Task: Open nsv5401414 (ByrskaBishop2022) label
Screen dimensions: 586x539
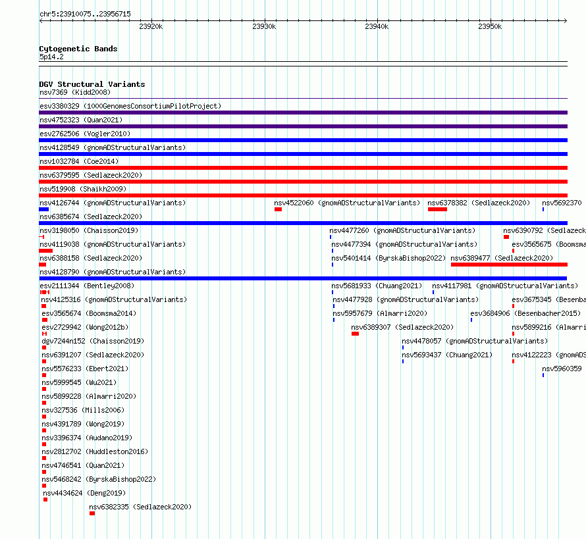Action: (x=388, y=258)
